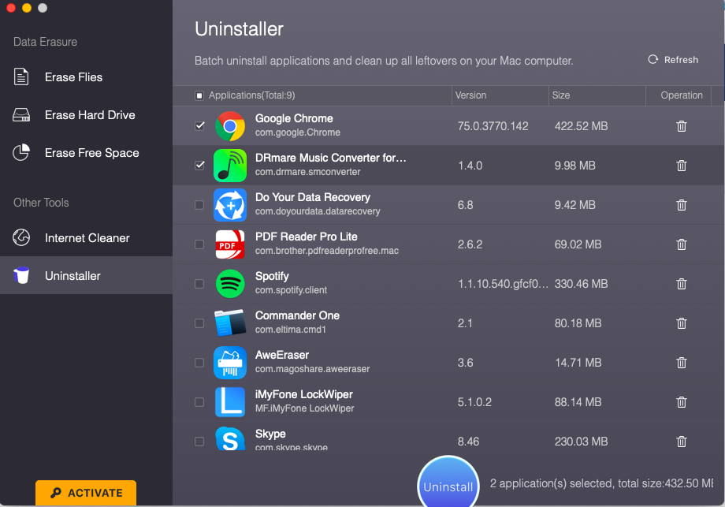725x507 pixels.
Task: Click the circular refresh arrow icon
Action: coord(652,59)
